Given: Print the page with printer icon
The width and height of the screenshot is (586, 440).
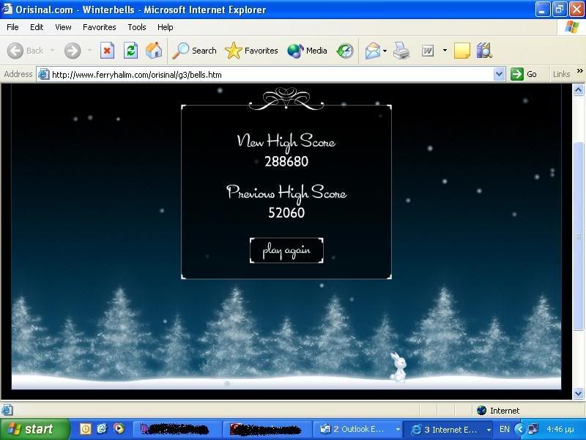Looking at the screenshot, I should pyautogui.click(x=401, y=51).
